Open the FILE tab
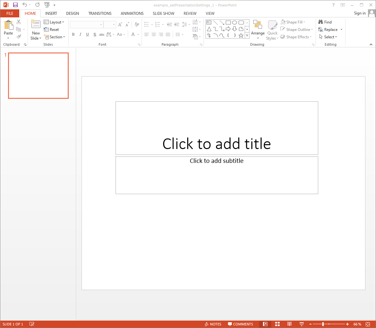This screenshot has width=376, height=328. [x=10, y=14]
